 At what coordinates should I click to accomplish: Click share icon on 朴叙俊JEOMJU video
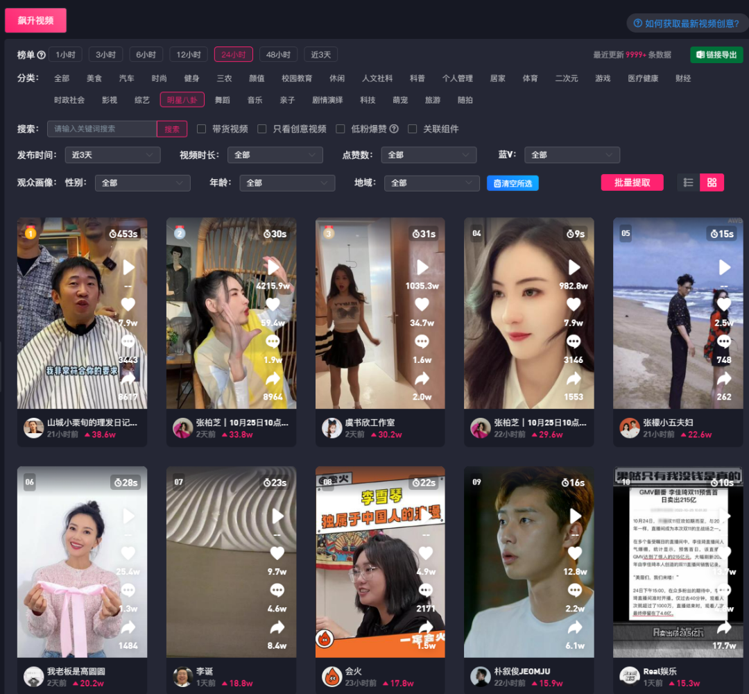575,627
